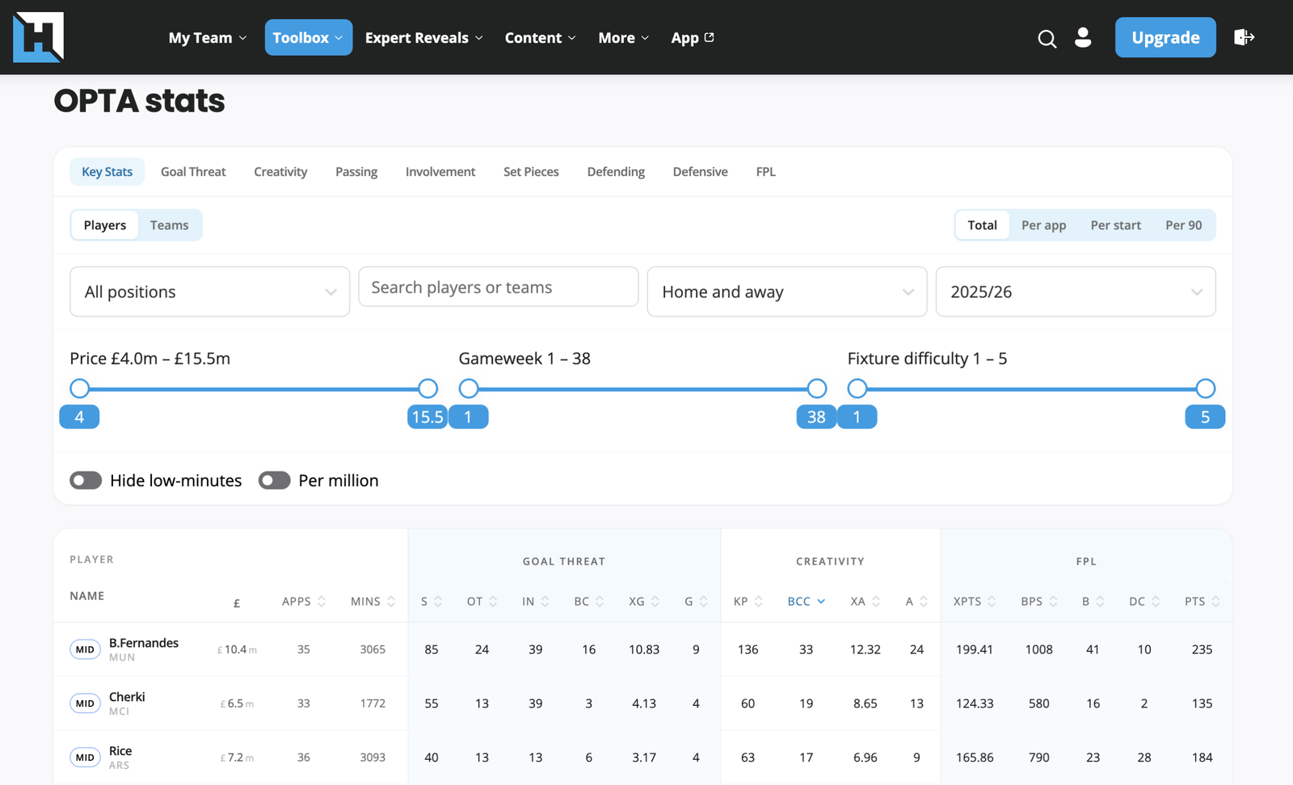Screen dimensions: 1293x785
Task: Open the Key Stats tab
Action: (107, 172)
